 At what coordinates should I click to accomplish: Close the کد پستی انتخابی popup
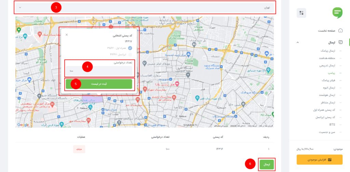pos(67,35)
